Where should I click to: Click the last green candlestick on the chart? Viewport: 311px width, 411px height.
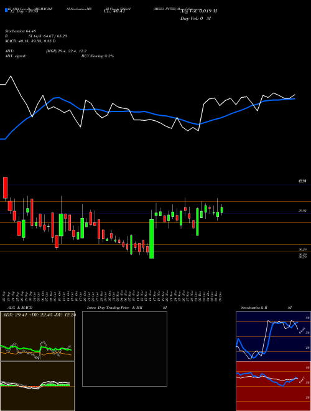[221, 210]
